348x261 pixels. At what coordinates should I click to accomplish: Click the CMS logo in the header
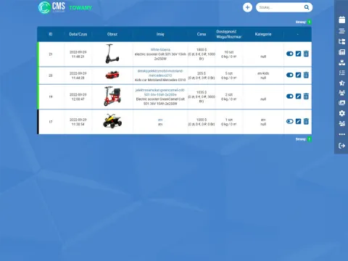51,7
